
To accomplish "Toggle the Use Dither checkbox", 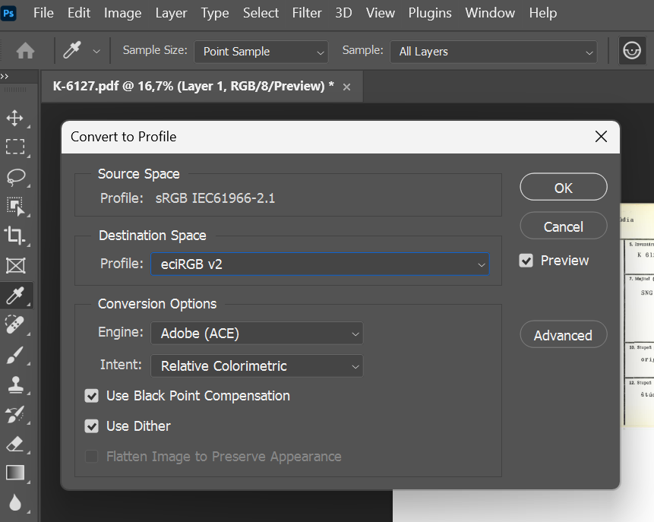I will pos(92,426).
